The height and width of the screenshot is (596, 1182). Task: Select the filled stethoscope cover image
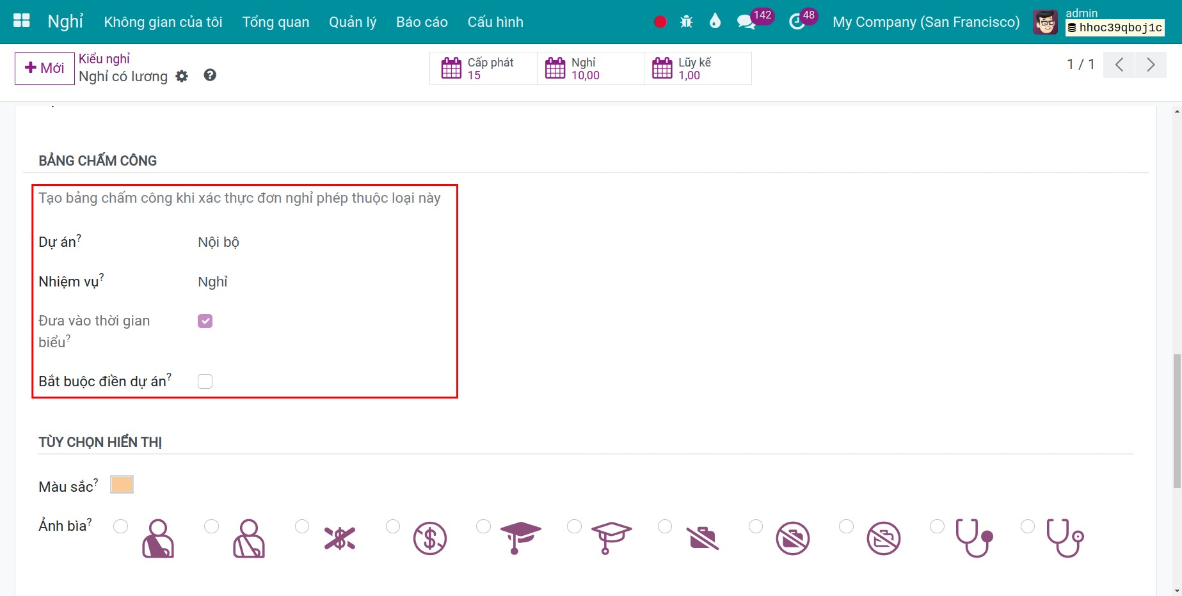(975, 538)
